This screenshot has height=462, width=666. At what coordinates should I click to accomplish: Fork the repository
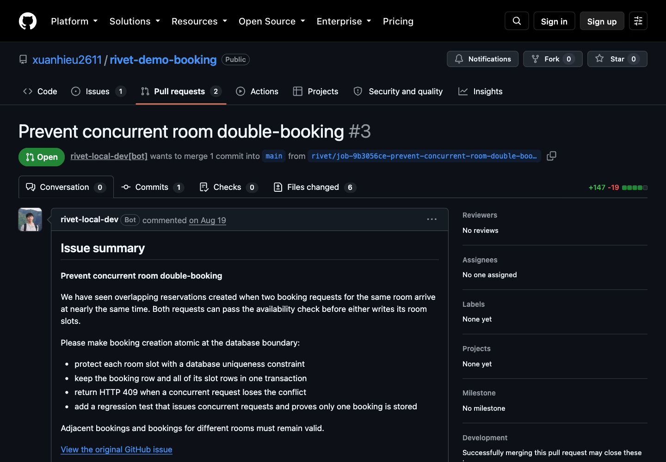point(553,59)
